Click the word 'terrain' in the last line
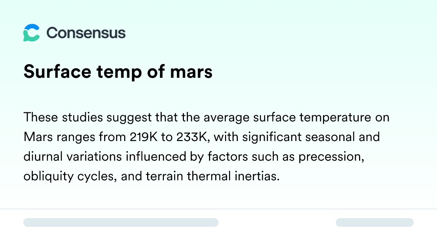437x229 pixels. point(159,176)
